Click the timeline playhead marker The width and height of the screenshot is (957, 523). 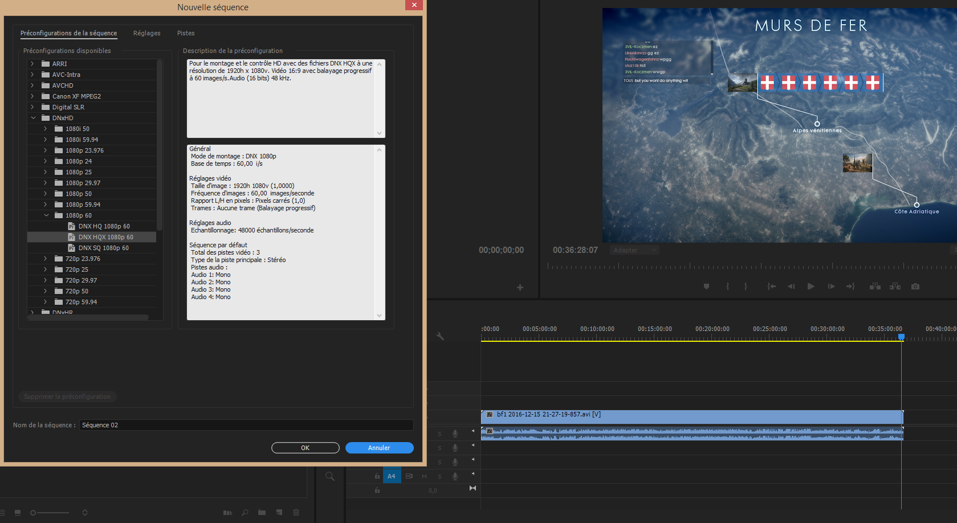(x=901, y=337)
